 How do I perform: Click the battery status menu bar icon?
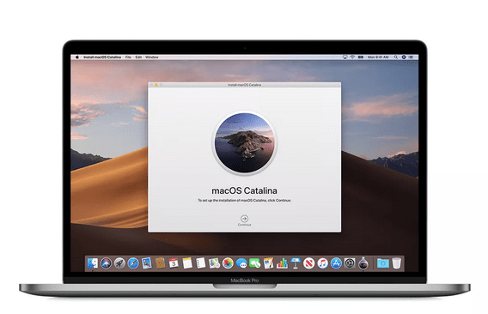(361, 57)
